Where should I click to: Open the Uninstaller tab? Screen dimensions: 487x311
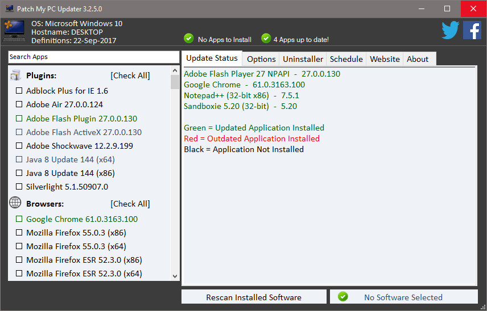click(x=303, y=59)
